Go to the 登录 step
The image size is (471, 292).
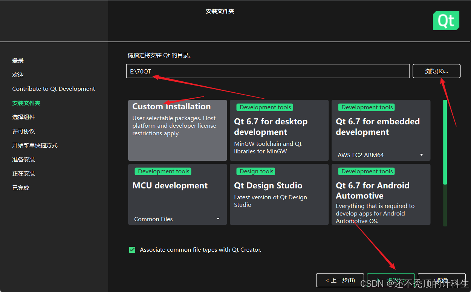point(18,60)
